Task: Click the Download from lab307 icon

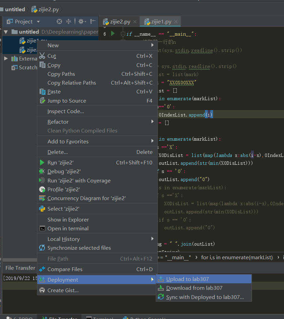Action: pos(161,288)
